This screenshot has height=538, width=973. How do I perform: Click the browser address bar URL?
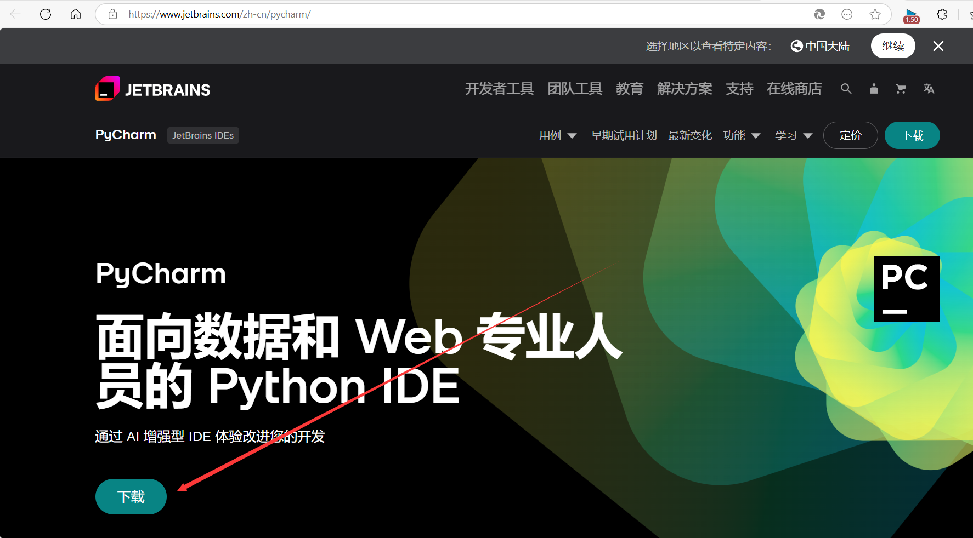tap(219, 14)
